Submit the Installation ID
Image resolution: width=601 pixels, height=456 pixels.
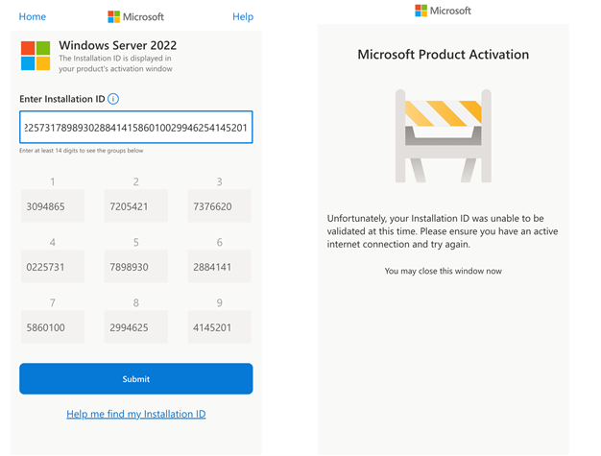[136, 378]
